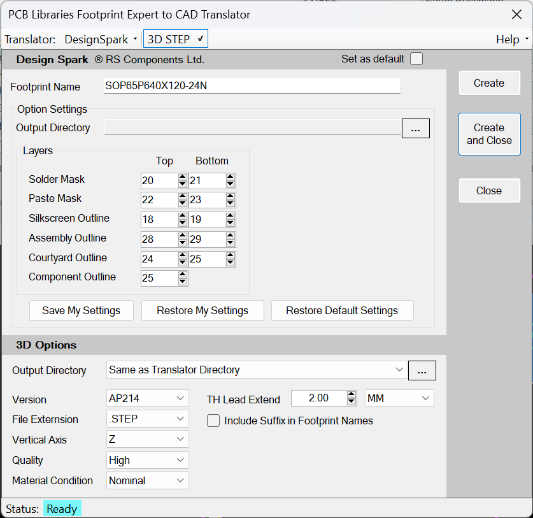Open the Material Condition dropdown
The height and width of the screenshot is (518, 533).
[x=148, y=480]
